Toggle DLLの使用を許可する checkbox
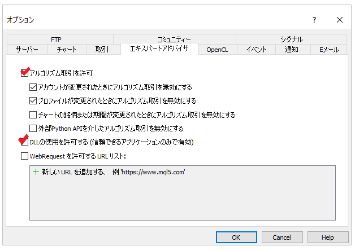This screenshot has width=355, height=251. 24,142
